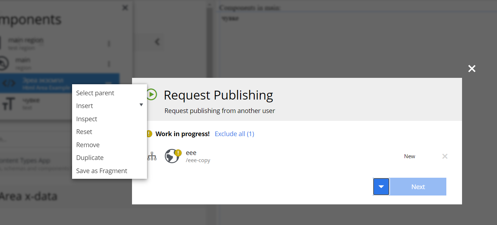The width and height of the screenshot is (497, 225).
Task: Select Save as Fragment in the context menu
Action: coord(102,171)
